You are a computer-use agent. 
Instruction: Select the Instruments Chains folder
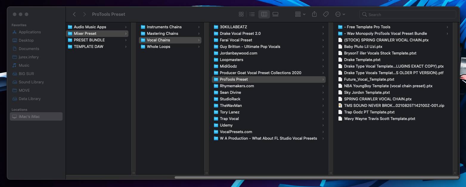point(170,27)
